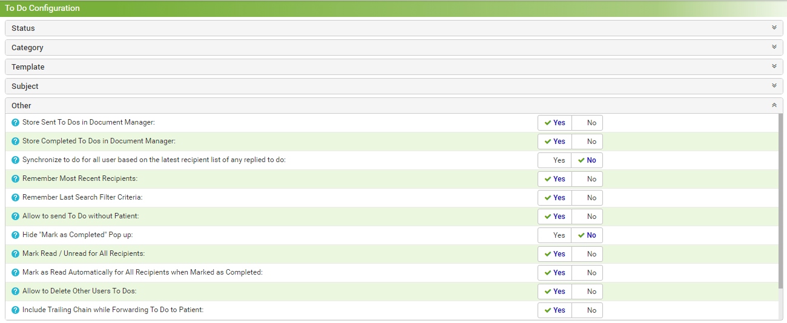This screenshot has width=787, height=323.
Task: Click help icon for Include Trailing Chain setting
Action: point(16,310)
